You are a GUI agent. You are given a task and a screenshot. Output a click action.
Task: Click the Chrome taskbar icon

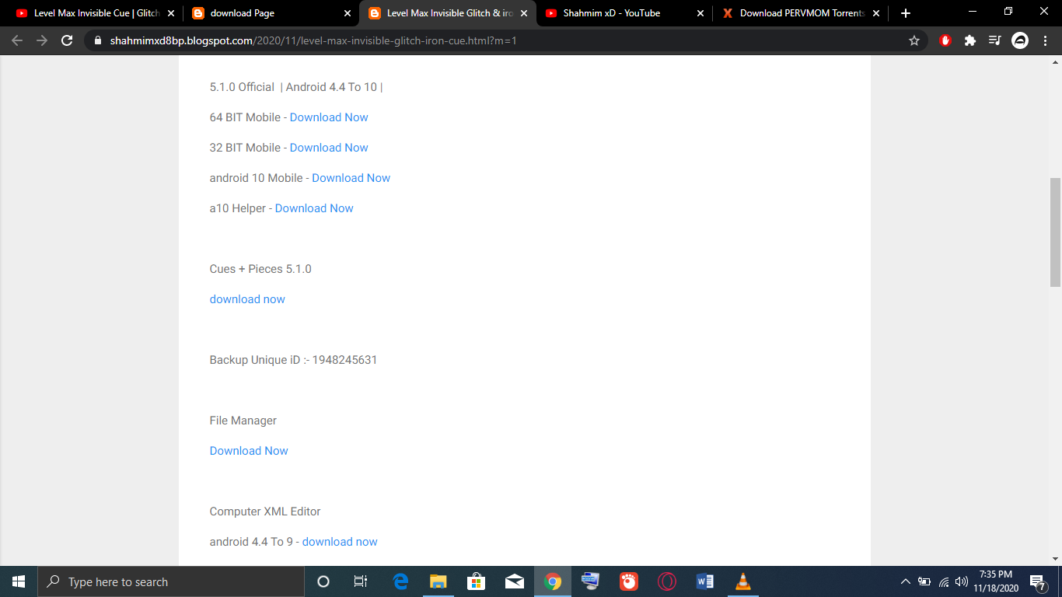553,581
